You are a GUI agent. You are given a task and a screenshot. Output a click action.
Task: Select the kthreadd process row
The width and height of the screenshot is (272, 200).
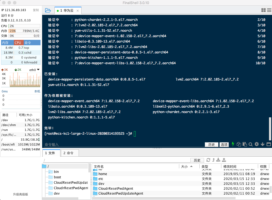(x=21, y=62)
